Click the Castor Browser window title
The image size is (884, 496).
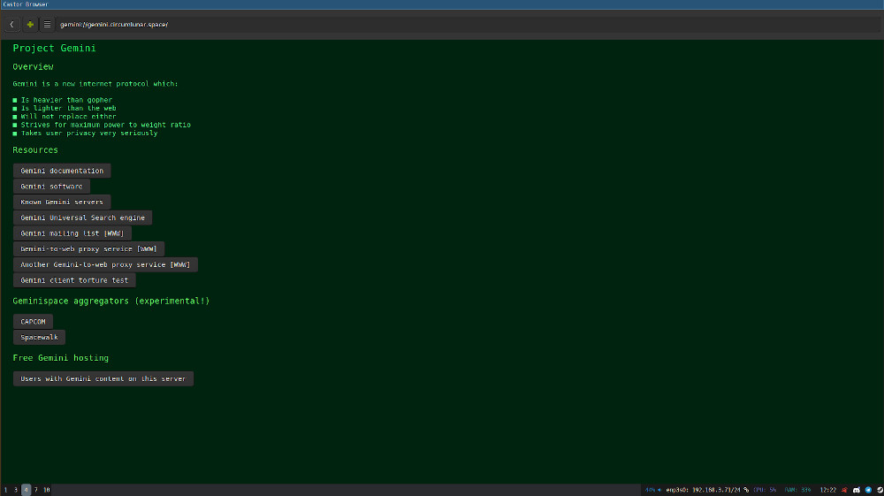point(26,4)
